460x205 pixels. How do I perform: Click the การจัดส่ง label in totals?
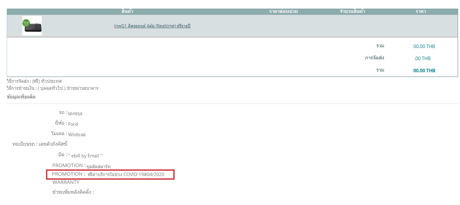coord(374,58)
